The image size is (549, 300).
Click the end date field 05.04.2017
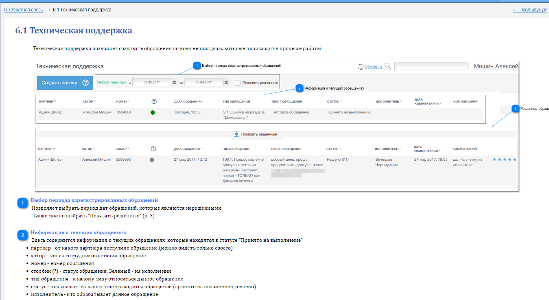(203, 83)
